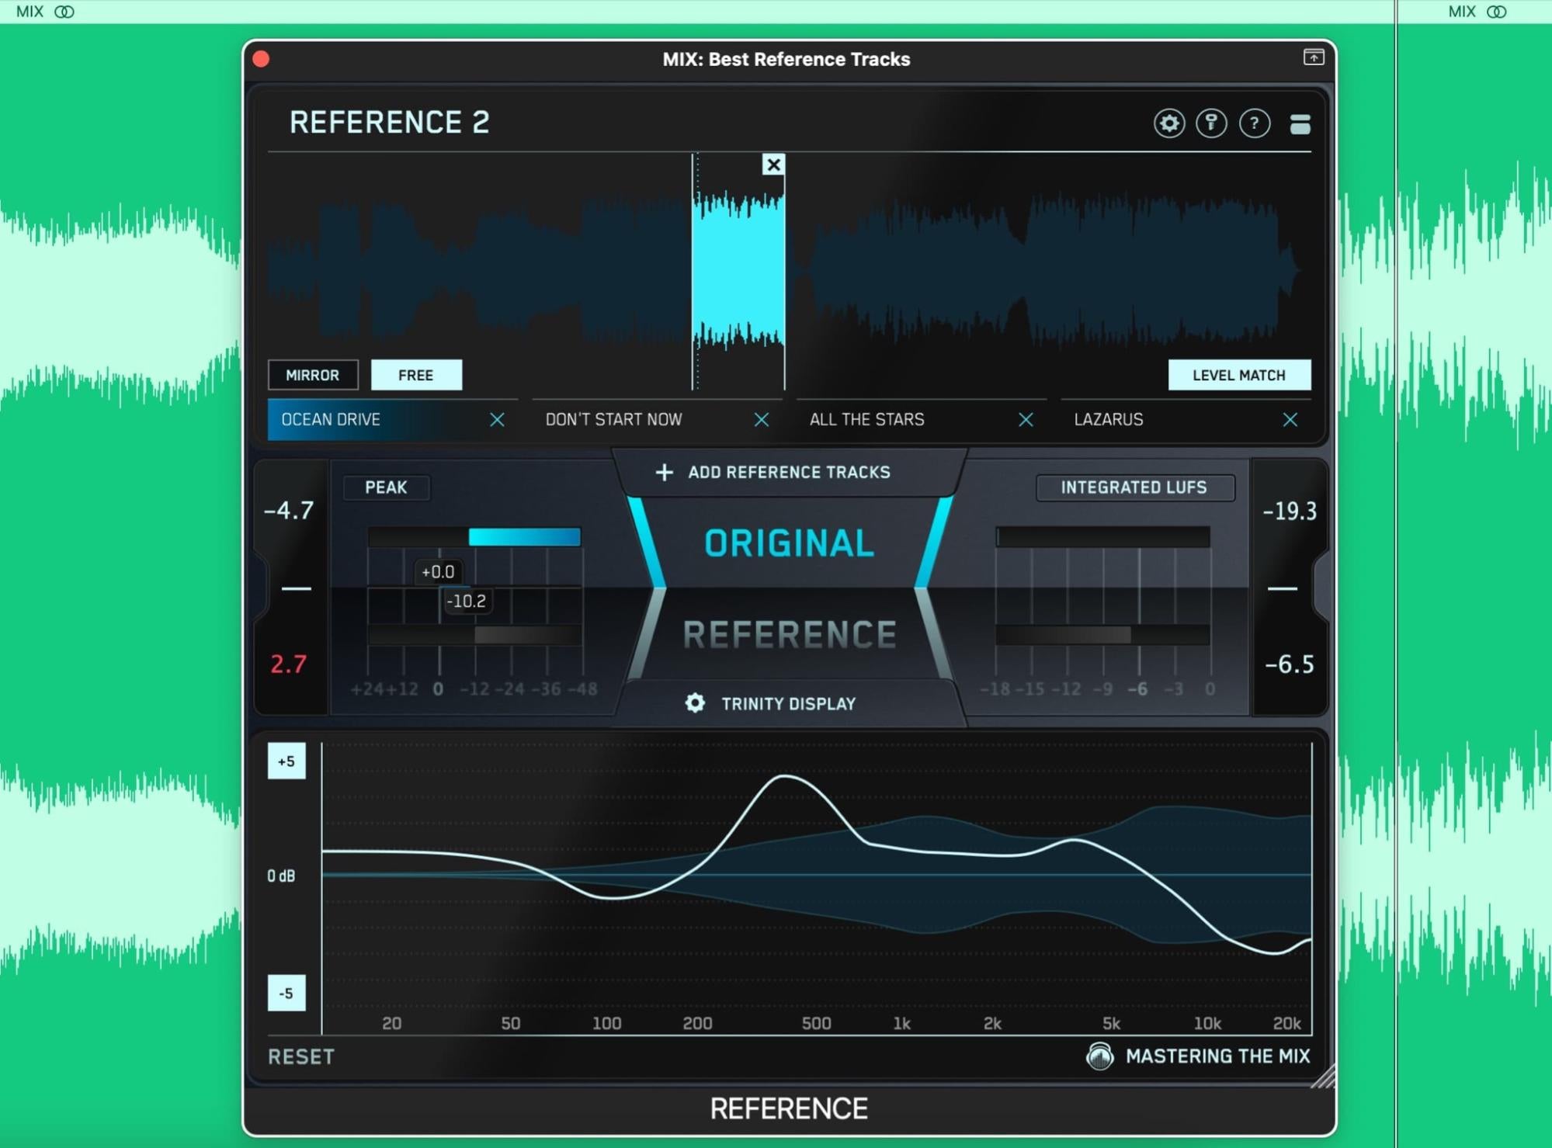Click the plus icon to add tracks
The height and width of the screenshot is (1148, 1552).
pyautogui.click(x=664, y=472)
